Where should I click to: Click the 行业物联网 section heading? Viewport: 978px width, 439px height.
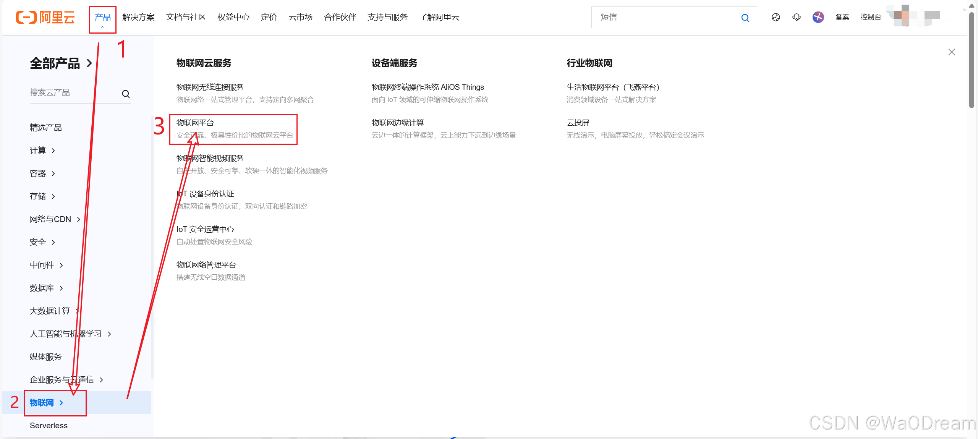point(589,63)
